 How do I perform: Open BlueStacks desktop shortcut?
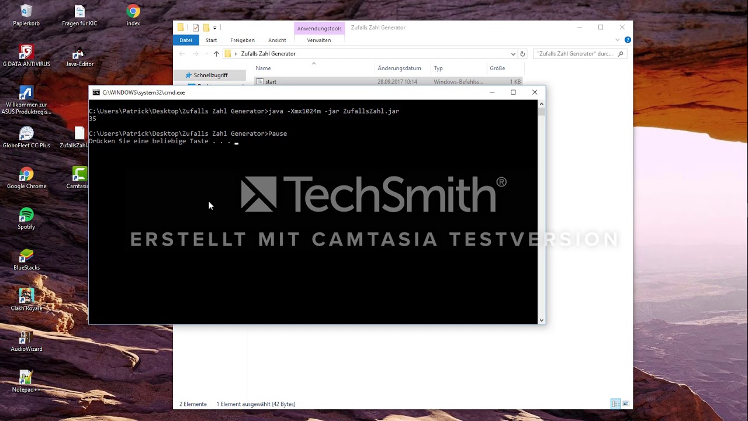coord(26,260)
